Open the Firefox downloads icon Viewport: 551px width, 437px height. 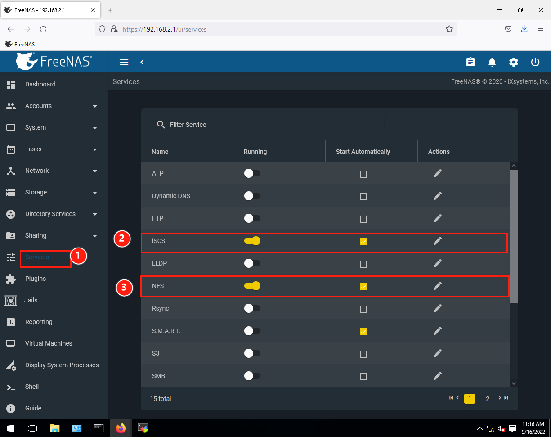524,29
